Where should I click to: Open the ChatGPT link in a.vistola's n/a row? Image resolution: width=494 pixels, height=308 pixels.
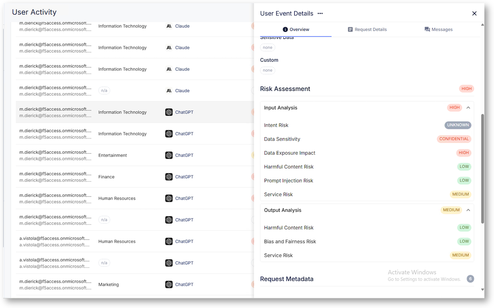point(184,263)
